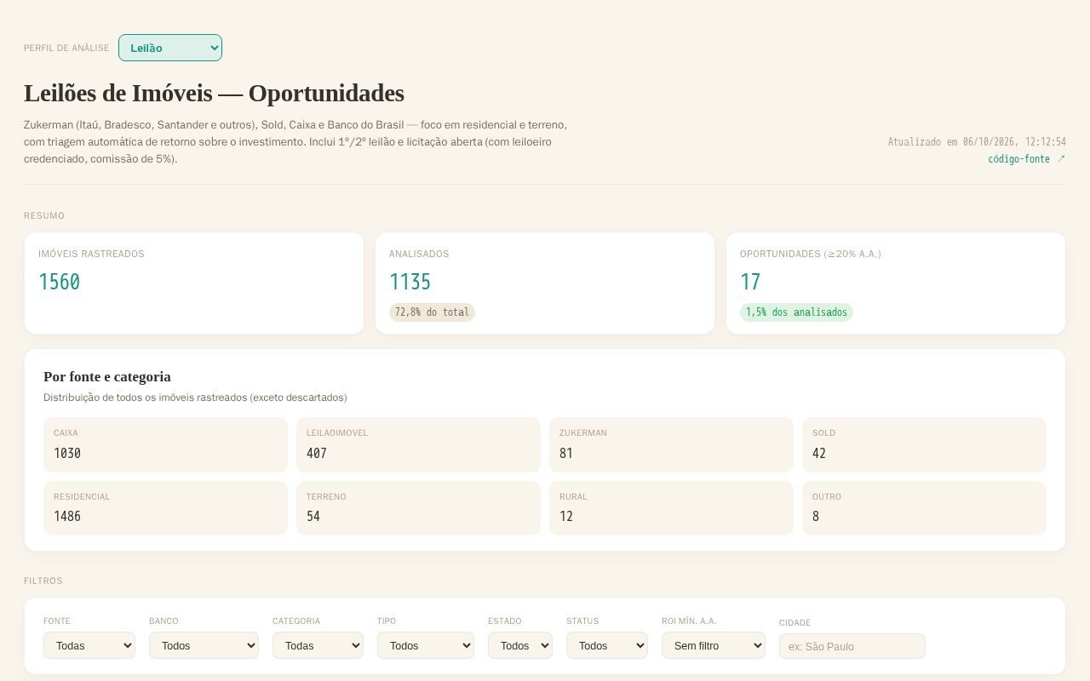This screenshot has height=681, width=1090.
Task: Click the 'Por fonte e categoria' heading
Action: (107, 376)
